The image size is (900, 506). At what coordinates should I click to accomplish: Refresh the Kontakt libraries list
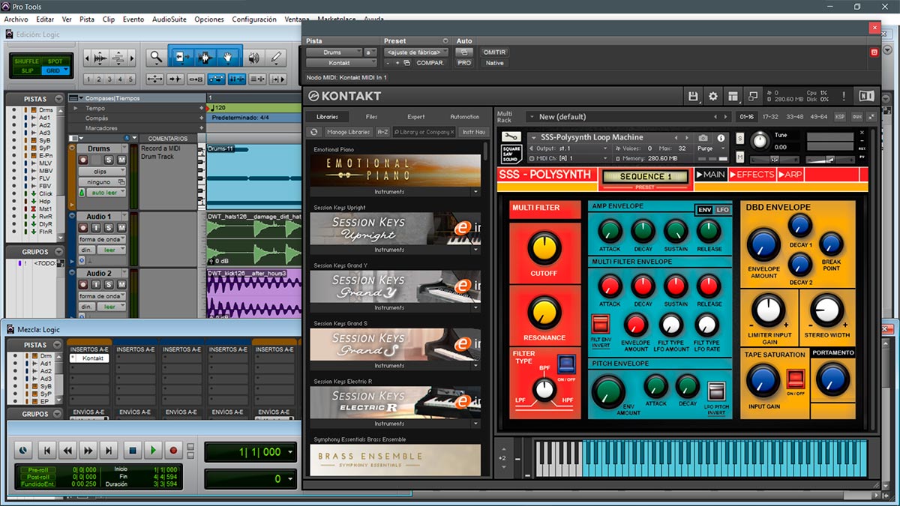click(x=315, y=132)
